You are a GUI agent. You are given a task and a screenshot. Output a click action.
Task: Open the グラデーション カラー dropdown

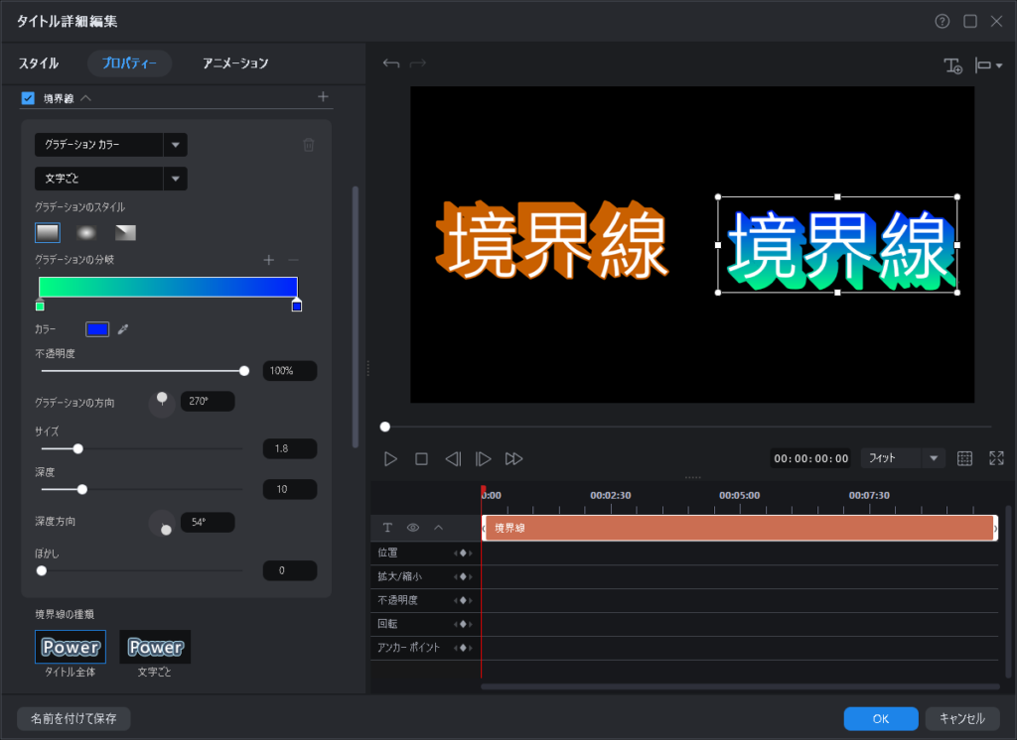175,145
